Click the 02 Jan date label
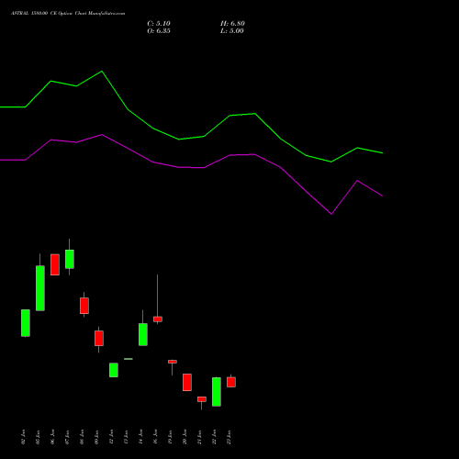 pos(24,437)
